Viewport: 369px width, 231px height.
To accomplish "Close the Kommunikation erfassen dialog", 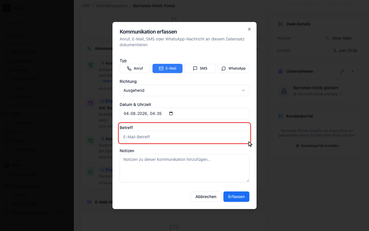I will point(249,29).
